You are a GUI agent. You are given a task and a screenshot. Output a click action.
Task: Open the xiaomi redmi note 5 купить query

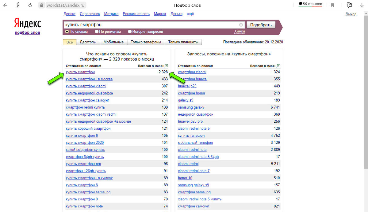tap(200, 199)
